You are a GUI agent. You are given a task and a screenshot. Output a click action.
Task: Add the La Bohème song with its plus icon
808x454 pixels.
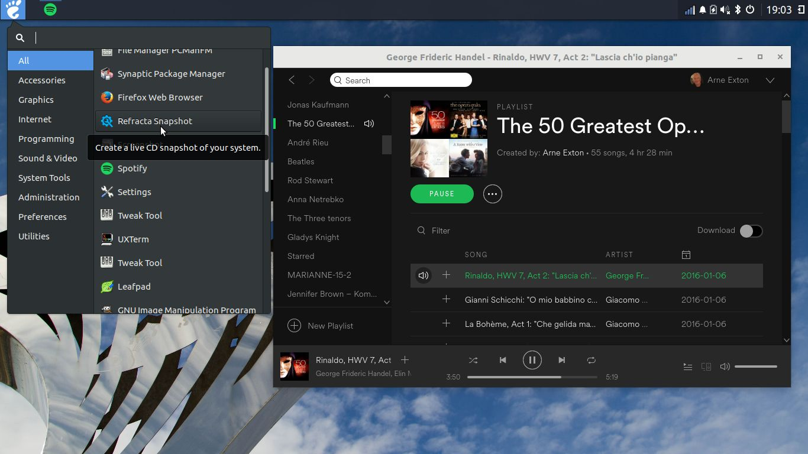click(x=447, y=324)
